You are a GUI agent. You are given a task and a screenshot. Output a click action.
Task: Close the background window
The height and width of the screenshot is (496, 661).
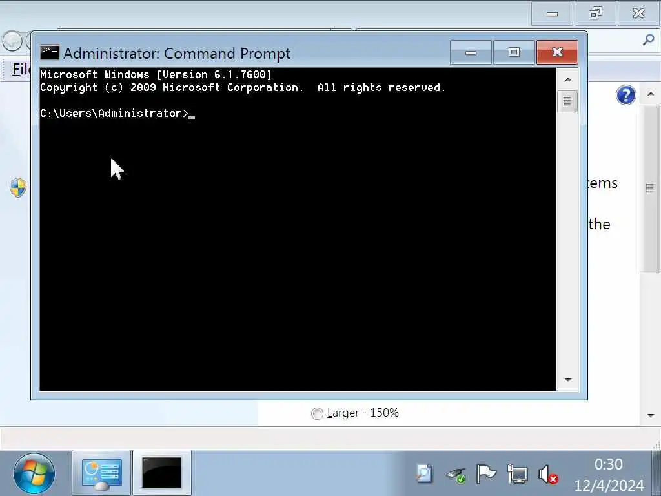pos(638,14)
